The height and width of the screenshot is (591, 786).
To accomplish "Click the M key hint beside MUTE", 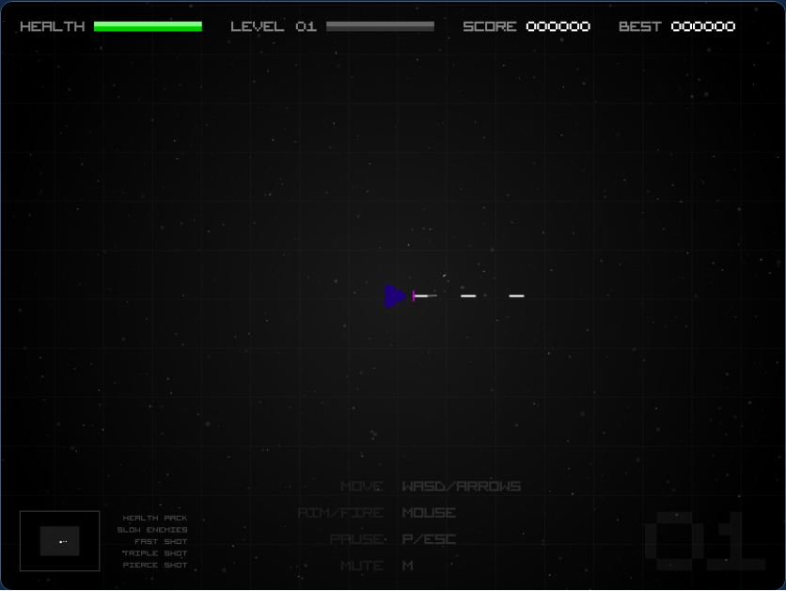I will coord(407,566).
